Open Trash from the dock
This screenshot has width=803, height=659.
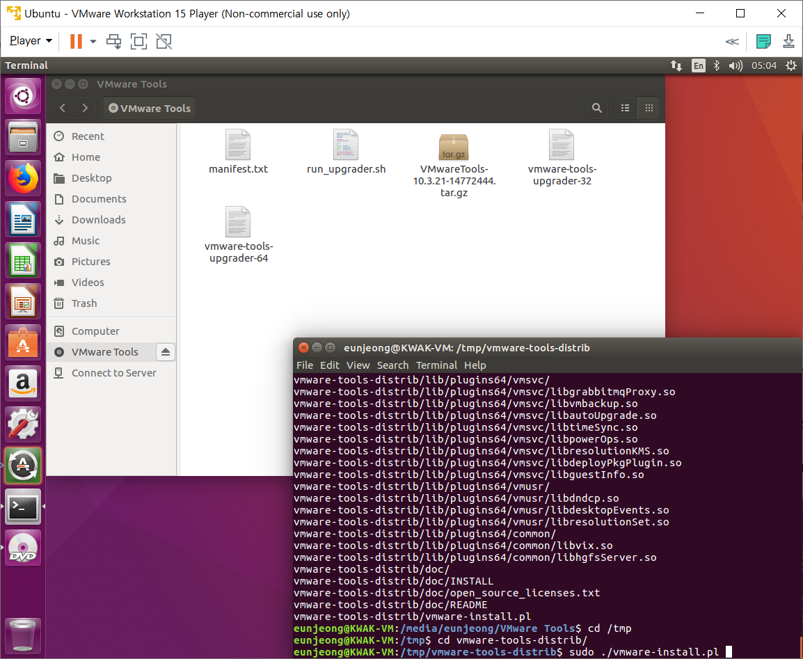23,635
